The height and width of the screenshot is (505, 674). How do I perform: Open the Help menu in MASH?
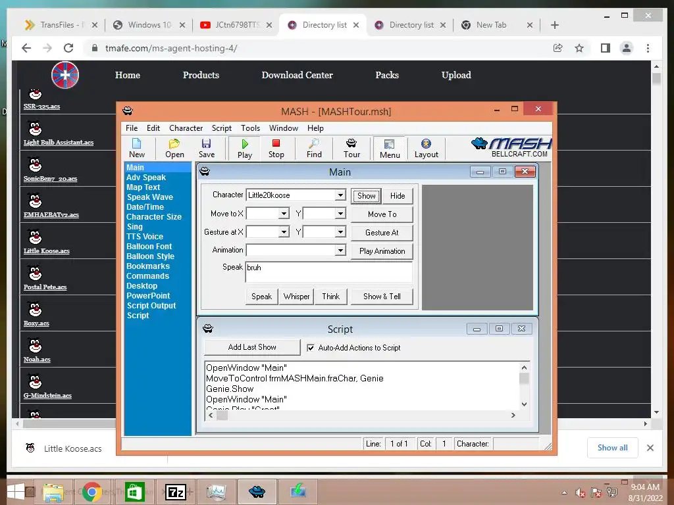(315, 128)
